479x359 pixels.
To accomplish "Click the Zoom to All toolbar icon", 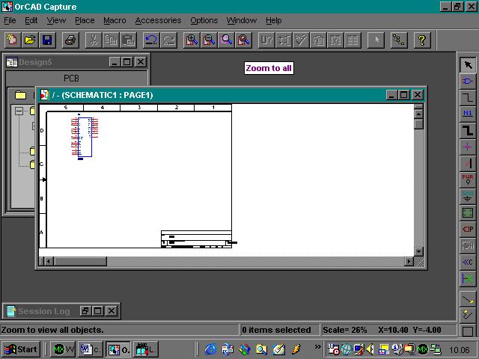I will [243, 40].
